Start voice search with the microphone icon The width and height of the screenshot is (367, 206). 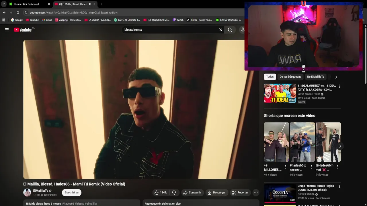click(243, 30)
